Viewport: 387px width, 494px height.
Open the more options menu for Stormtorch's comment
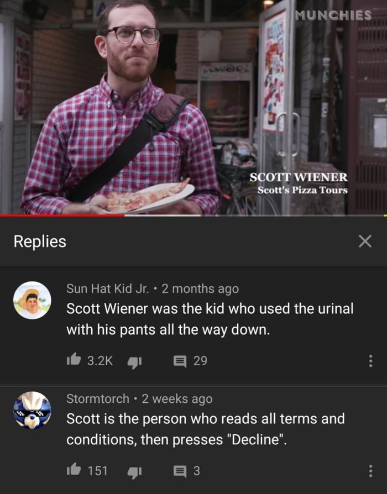370,471
